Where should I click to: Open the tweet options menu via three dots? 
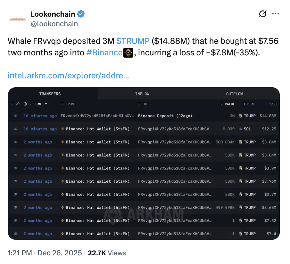275,14
